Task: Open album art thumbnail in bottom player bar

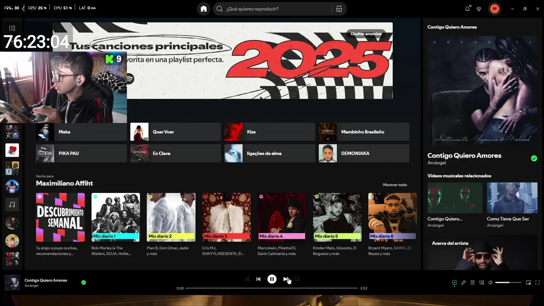Action: point(12,282)
